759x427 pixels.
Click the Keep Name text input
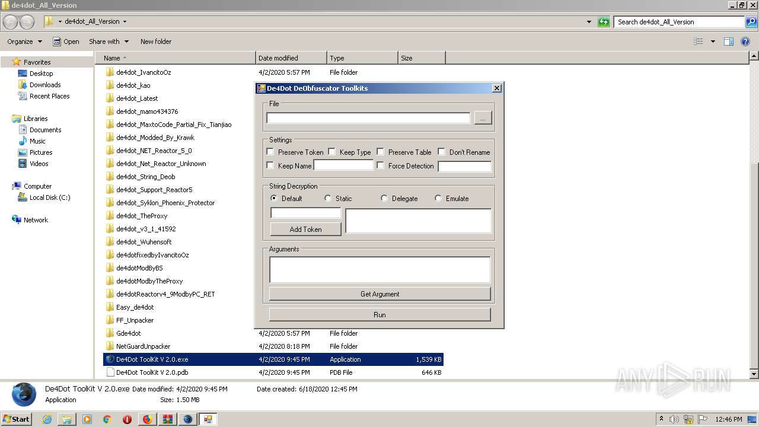(x=343, y=165)
